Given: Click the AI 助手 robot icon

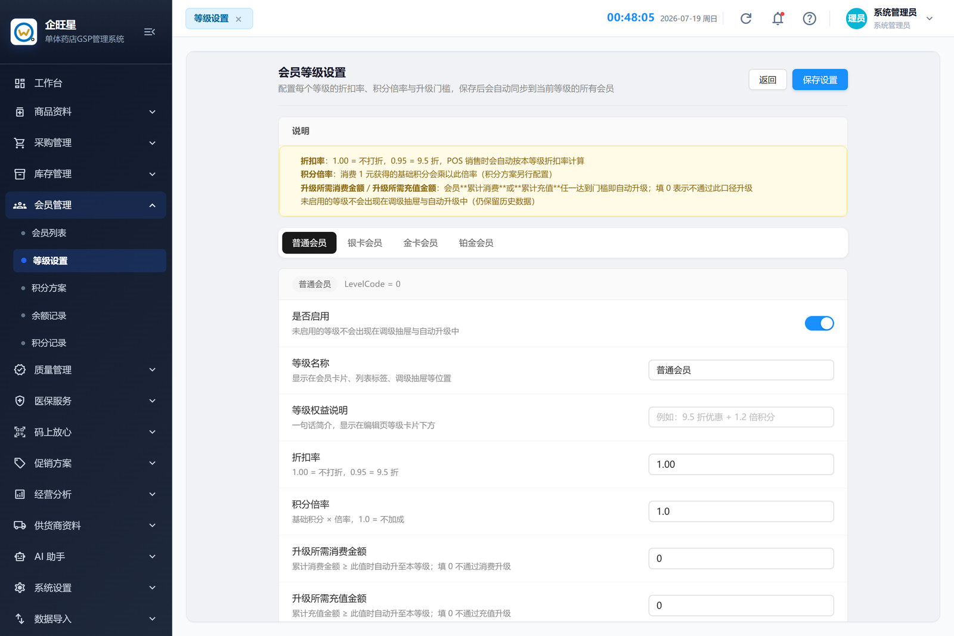Looking at the screenshot, I should point(20,557).
